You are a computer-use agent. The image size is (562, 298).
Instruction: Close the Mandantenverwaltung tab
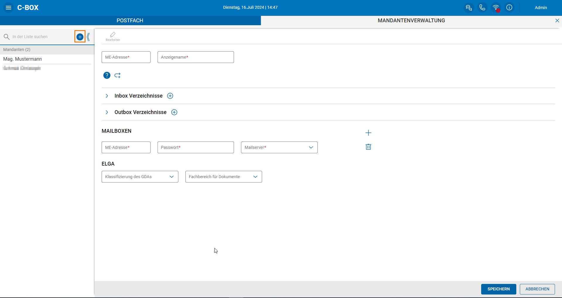[x=557, y=21]
